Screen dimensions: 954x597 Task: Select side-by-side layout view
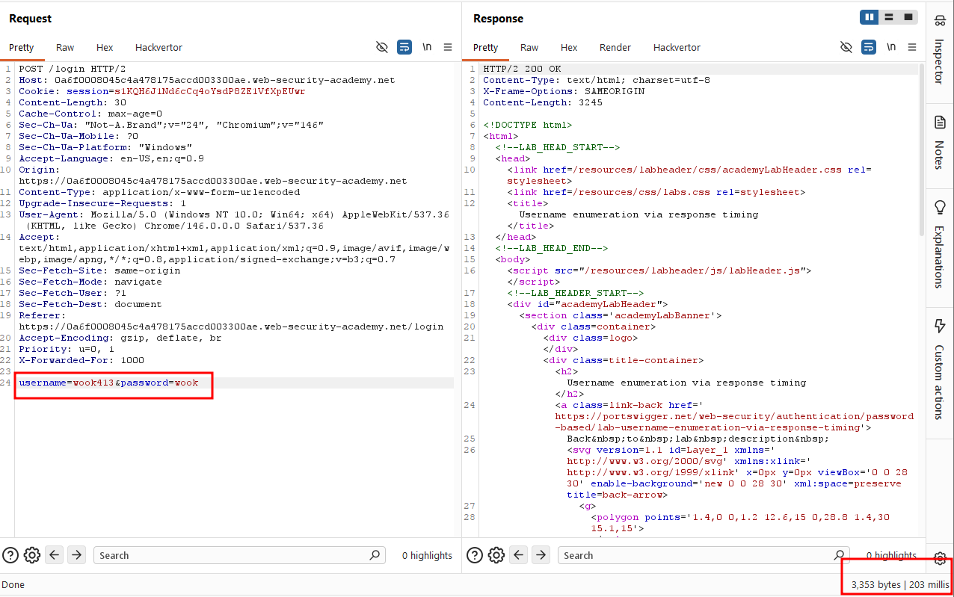[870, 17]
